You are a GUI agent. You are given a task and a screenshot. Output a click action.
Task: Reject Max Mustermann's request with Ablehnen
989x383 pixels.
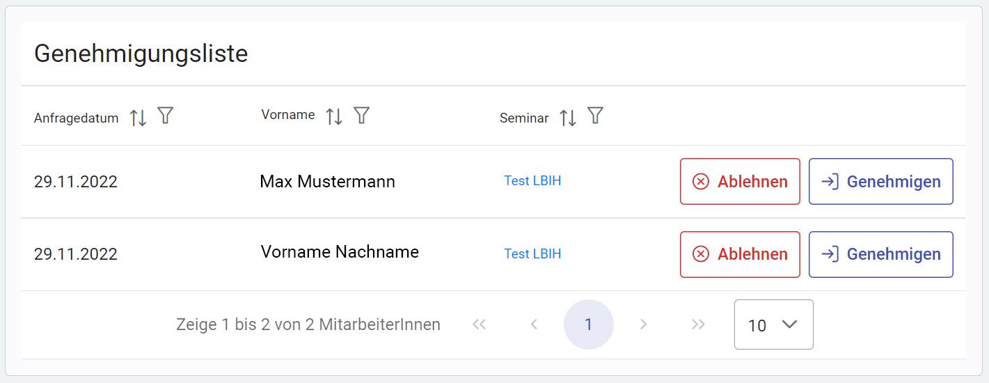(x=740, y=182)
